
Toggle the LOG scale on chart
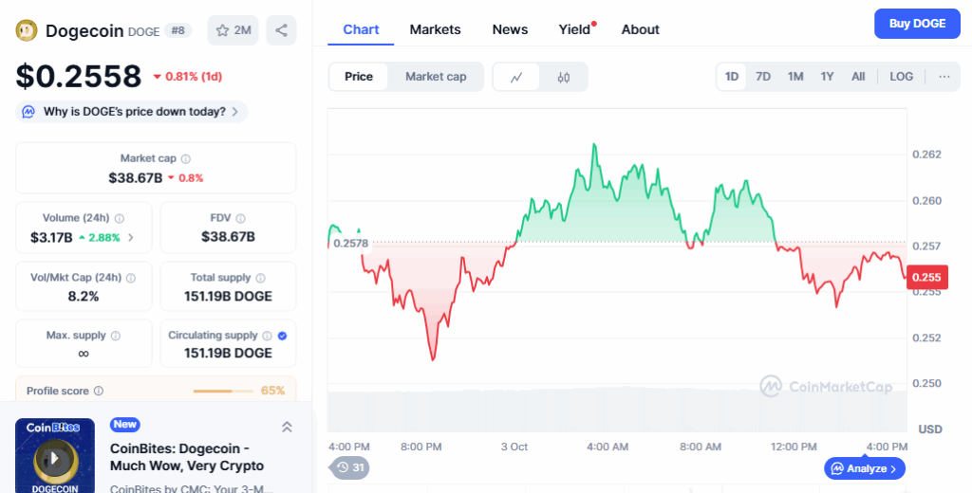pyautogui.click(x=901, y=77)
